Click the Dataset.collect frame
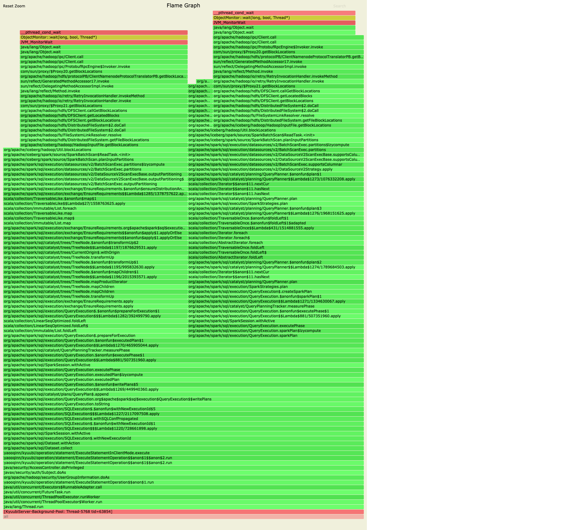This screenshot has width=587, height=530. pyautogui.click(x=183, y=448)
